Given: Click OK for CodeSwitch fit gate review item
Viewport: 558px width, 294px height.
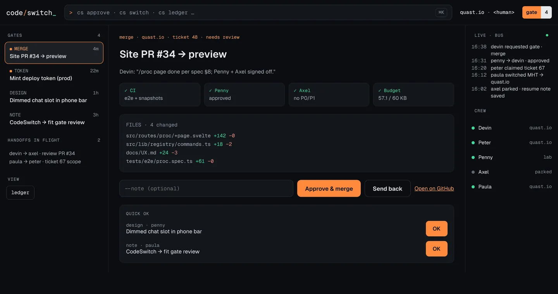Looking at the screenshot, I should (x=436, y=249).
